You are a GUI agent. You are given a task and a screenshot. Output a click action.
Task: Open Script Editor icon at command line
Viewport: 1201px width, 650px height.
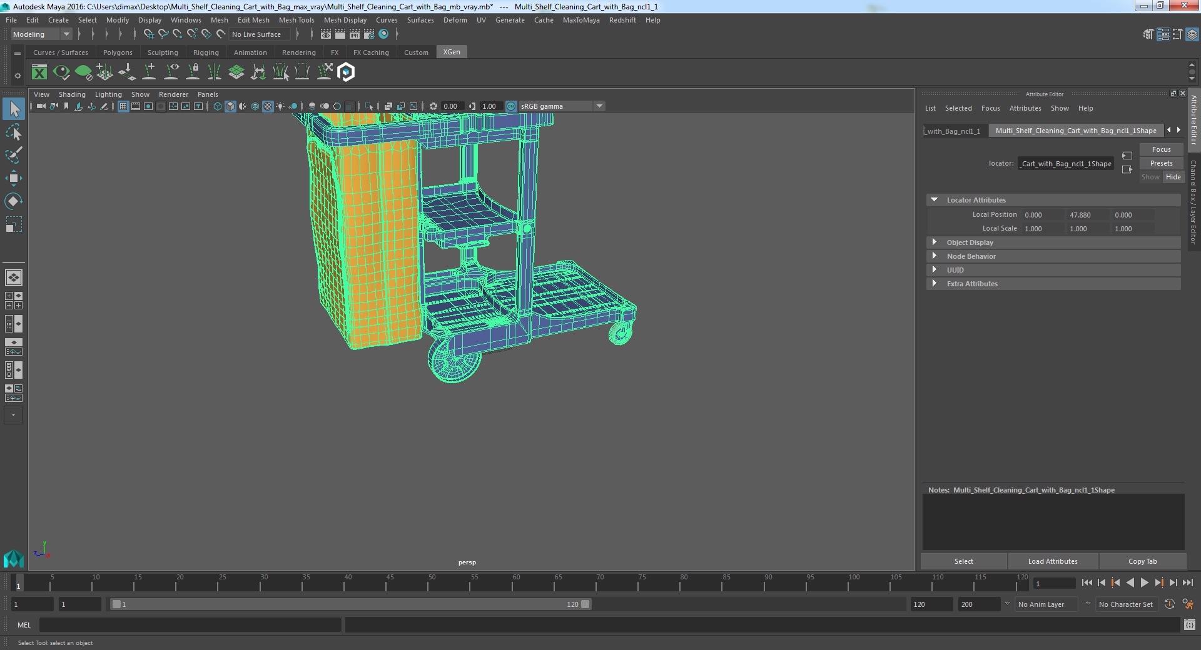pyautogui.click(x=1190, y=624)
